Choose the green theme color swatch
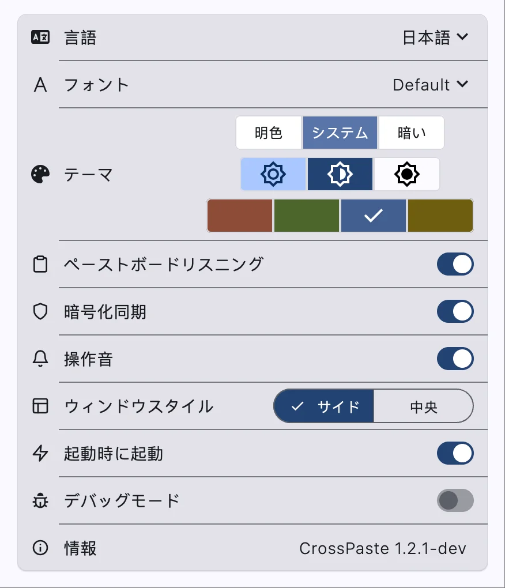This screenshot has width=505, height=588. point(306,215)
